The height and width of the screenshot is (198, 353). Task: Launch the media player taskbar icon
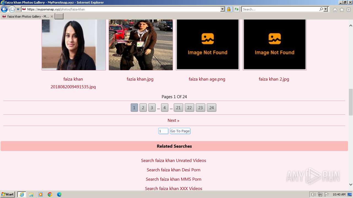41,194
